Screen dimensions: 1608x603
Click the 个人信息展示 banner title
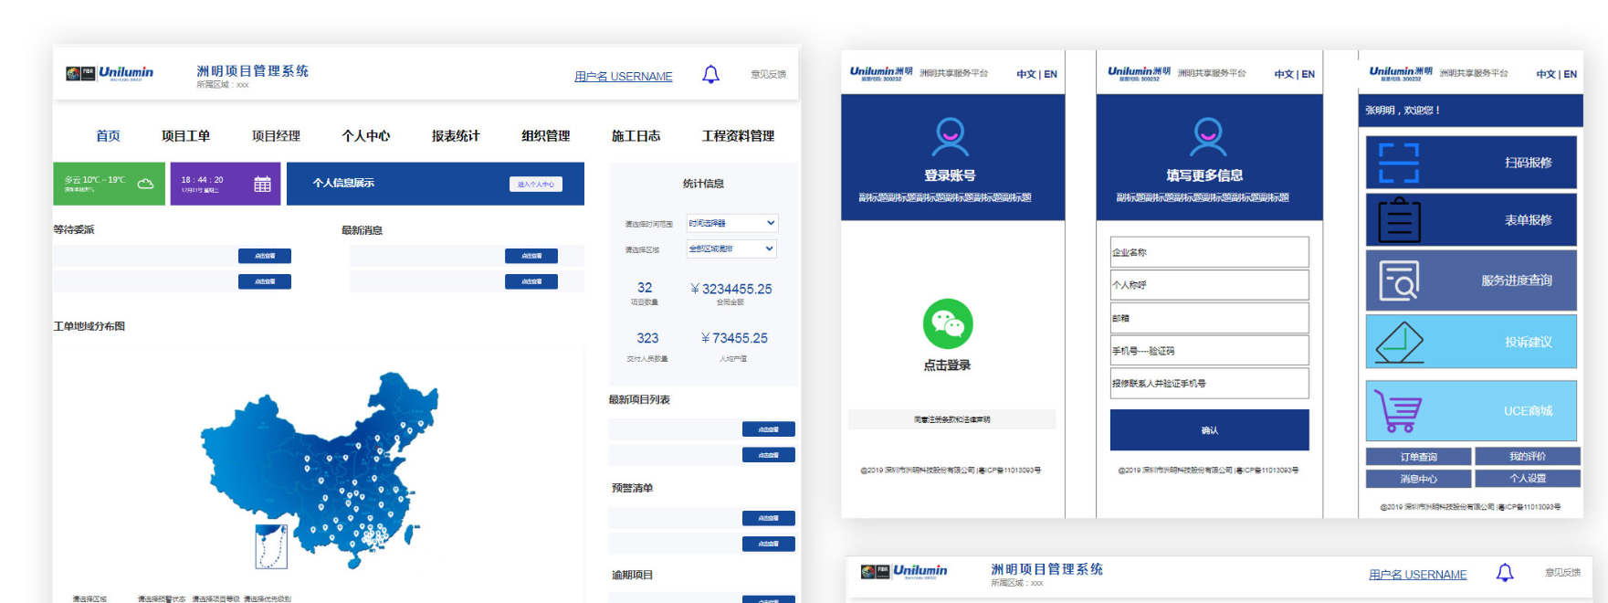(343, 184)
